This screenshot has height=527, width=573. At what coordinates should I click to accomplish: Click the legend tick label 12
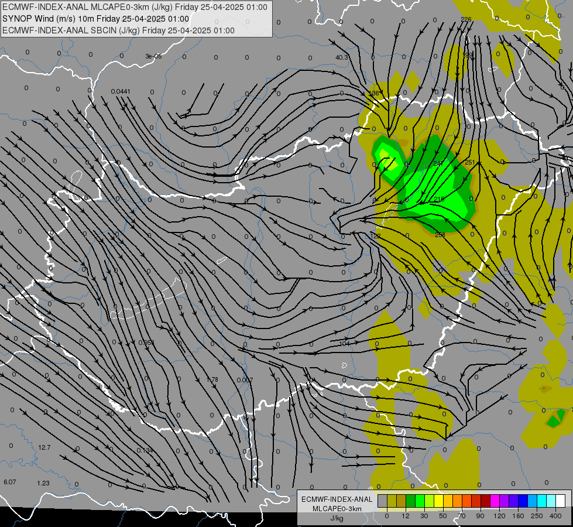coord(405,516)
